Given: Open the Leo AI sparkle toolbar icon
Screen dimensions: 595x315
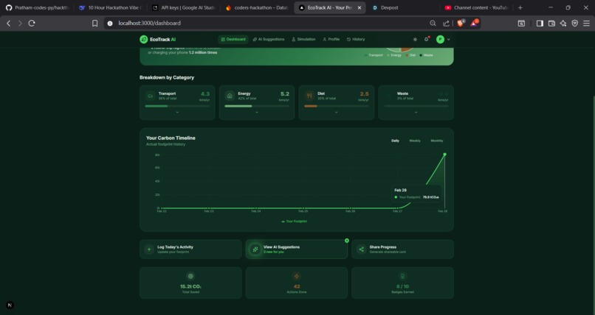Looking at the screenshot, I should pos(563,23).
